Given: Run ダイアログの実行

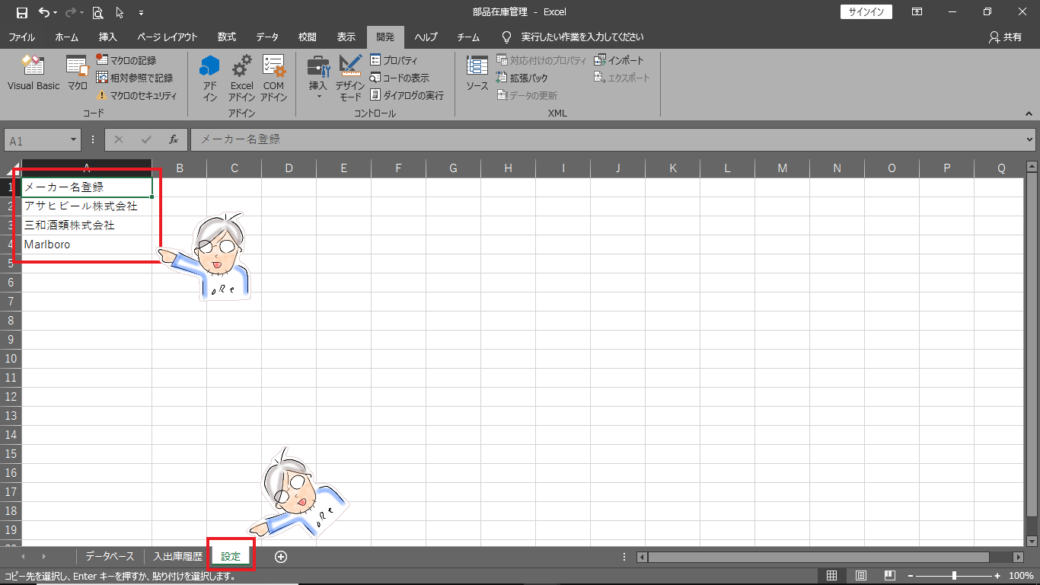Looking at the screenshot, I should 407,95.
